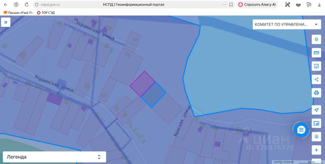Open the address bar three-dots menu

(224, 5)
